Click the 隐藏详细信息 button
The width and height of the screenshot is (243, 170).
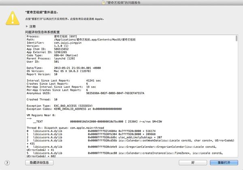point(39,163)
